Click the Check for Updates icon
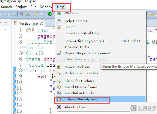This screenshot has height=114, width=157. point(59,81)
